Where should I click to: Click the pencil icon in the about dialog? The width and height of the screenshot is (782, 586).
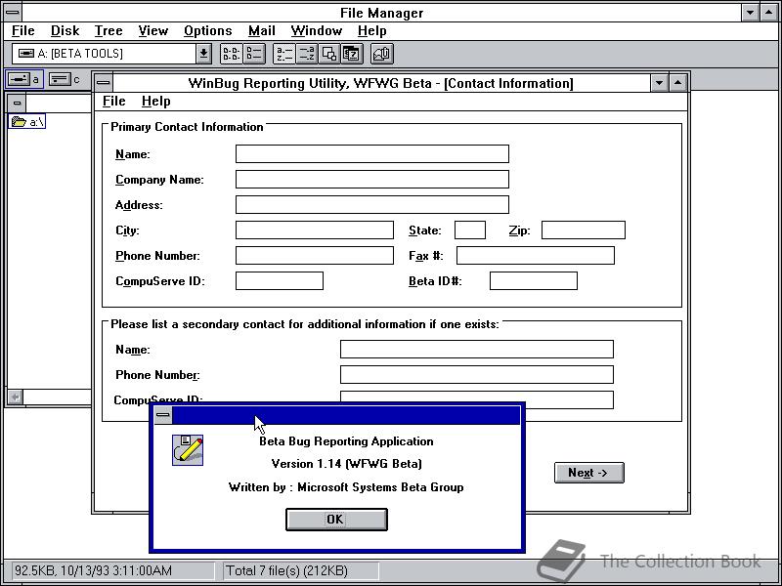coord(188,450)
